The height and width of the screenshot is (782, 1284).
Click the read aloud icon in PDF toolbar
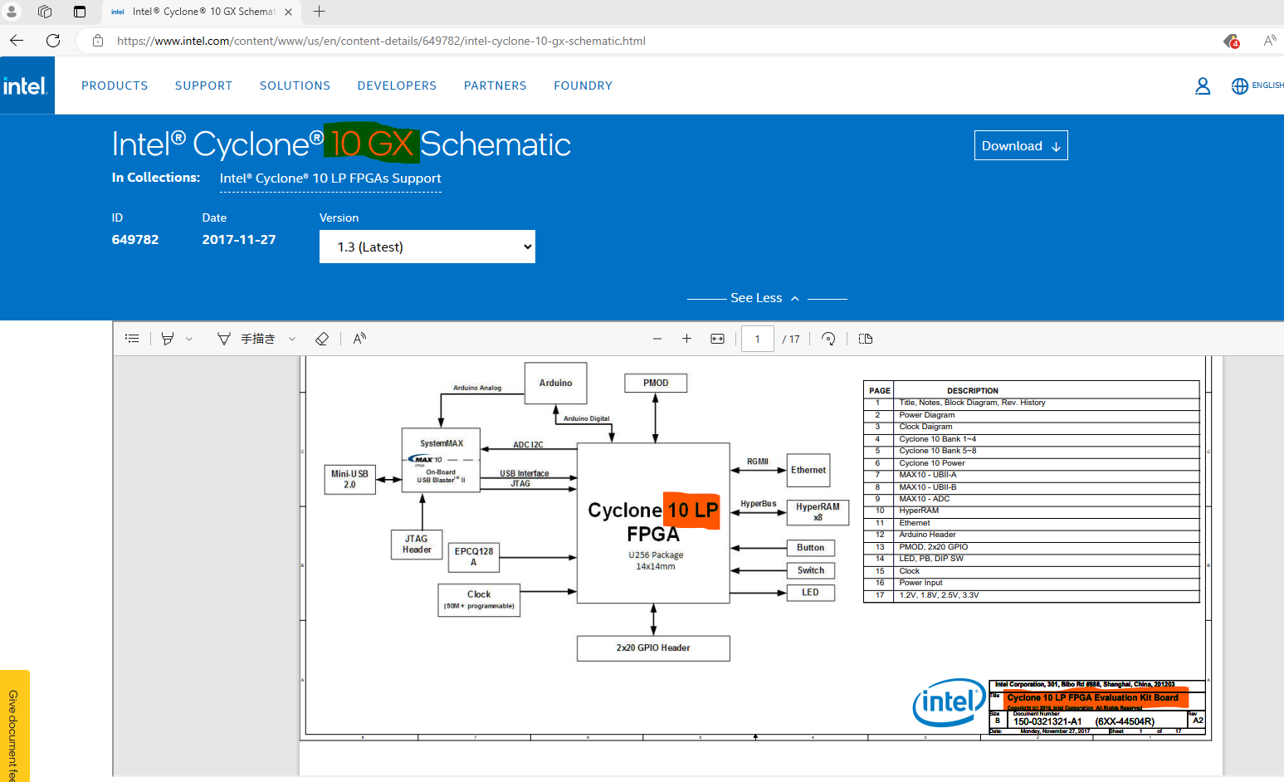[x=359, y=339]
